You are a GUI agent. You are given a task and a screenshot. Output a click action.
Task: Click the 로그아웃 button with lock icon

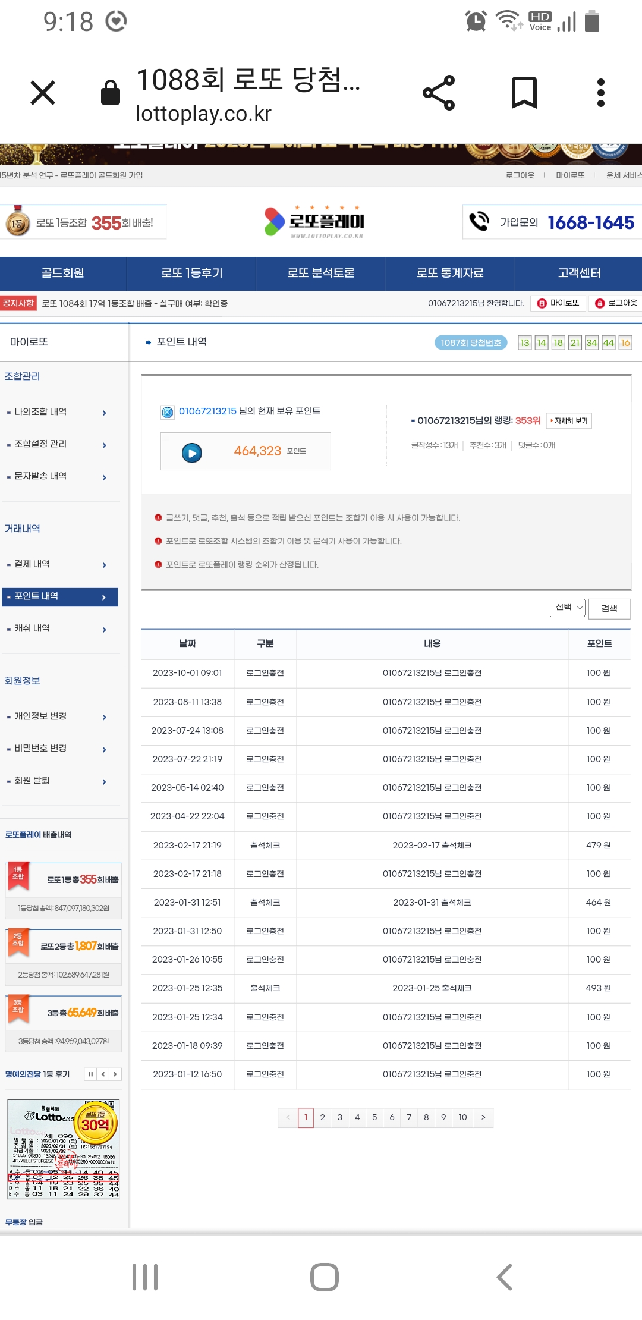click(x=616, y=303)
